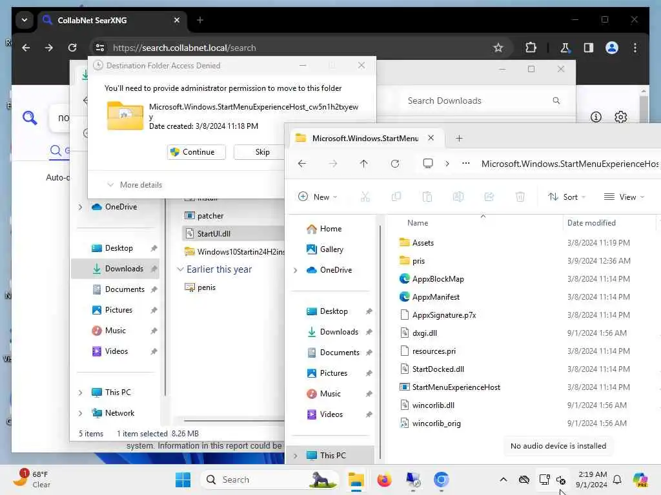Open Downloads in front Explorer sidebar
This screenshot has height=495, width=661.
point(339,332)
